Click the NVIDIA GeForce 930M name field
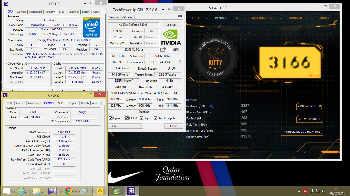350x196 pixels. [133, 25]
